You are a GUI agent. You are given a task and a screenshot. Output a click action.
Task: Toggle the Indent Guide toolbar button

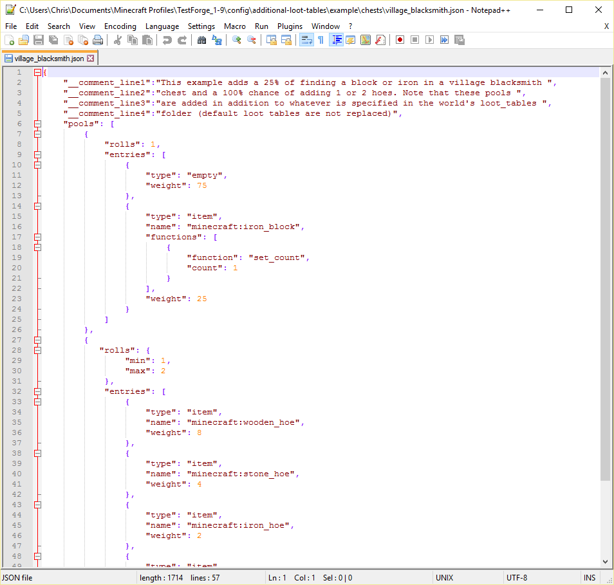pos(336,40)
